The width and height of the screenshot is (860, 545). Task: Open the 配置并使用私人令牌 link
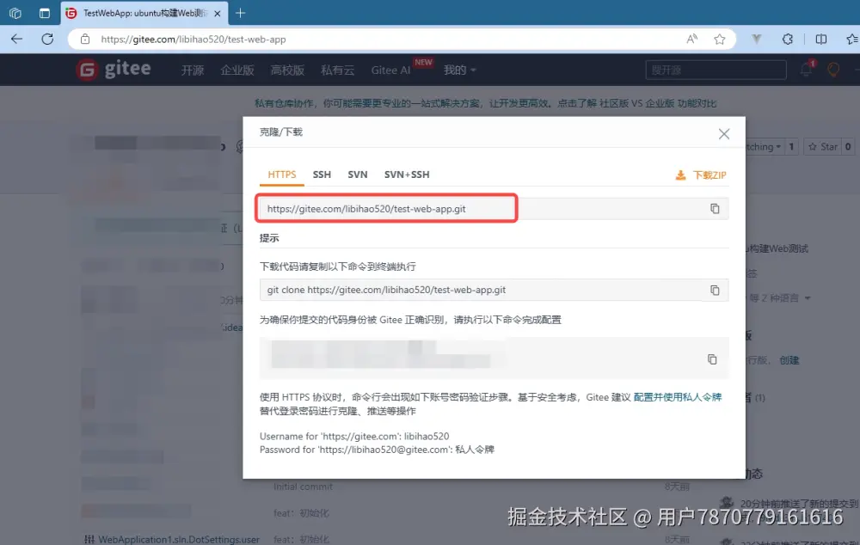pos(678,397)
